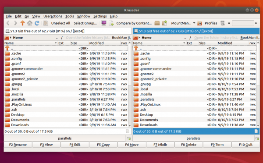Open the View menu
Viewport: 263px width, 163px height.
(36, 16)
